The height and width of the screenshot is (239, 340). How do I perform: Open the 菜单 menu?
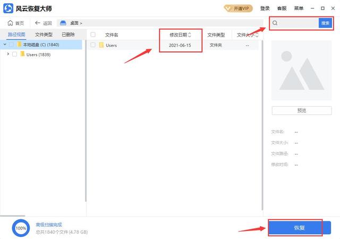point(299,8)
